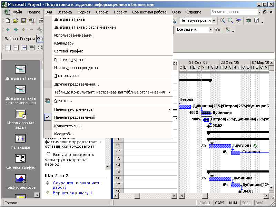Click the down arrow below the View Bar
The image size is (276, 207).
tap(37, 195)
